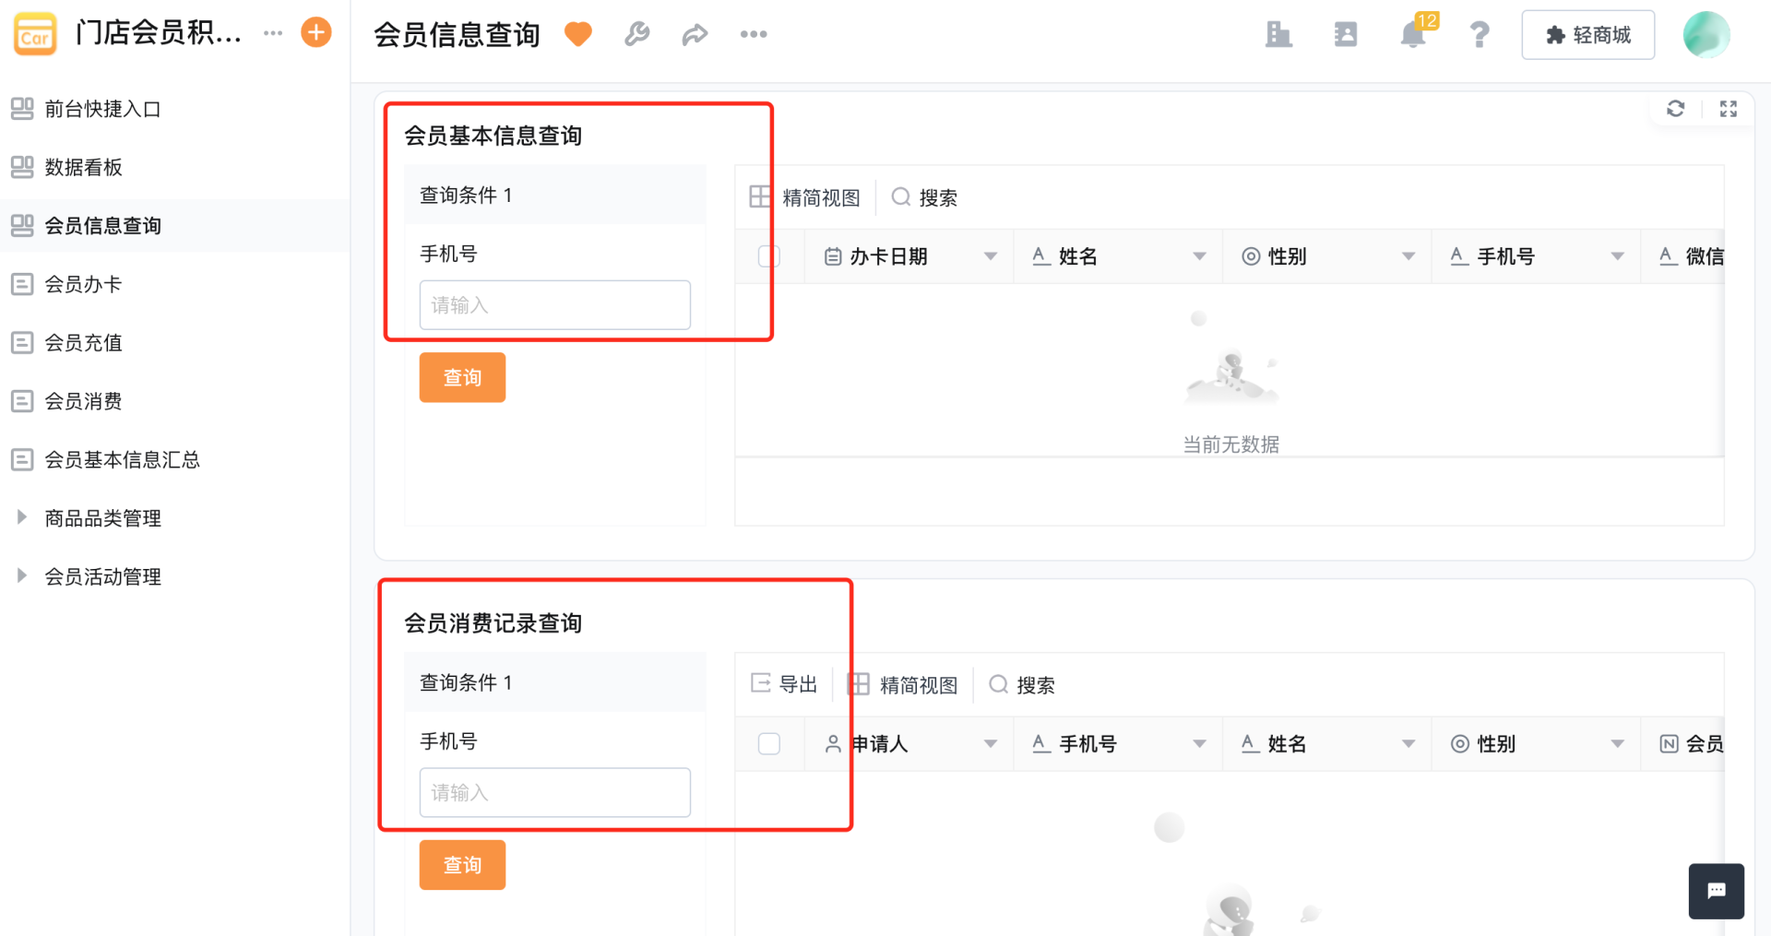Viewport: 1771px width, 936px height.
Task: Click the 查询 button under 会员基本信息查询
Action: point(462,377)
